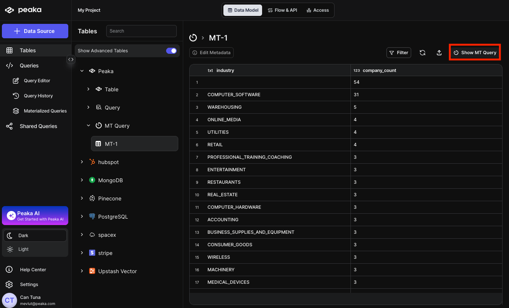Go to Materialized Queries
Screen dimensions: 509x308
pos(45,111)
